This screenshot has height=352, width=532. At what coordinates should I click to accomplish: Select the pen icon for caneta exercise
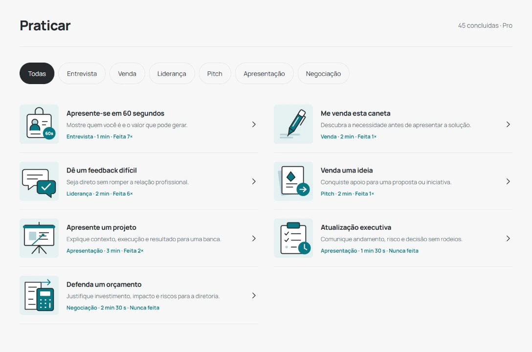click(293, 124)
